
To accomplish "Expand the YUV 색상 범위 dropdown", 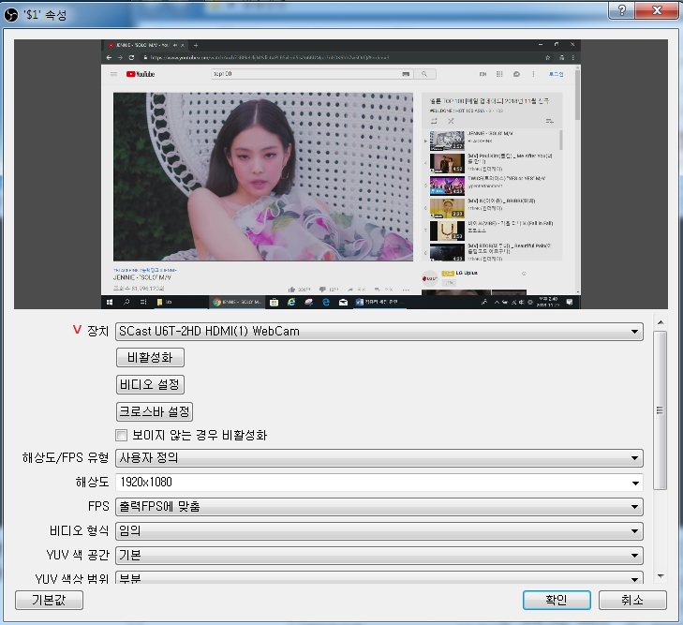I will (x=379, y=577).
